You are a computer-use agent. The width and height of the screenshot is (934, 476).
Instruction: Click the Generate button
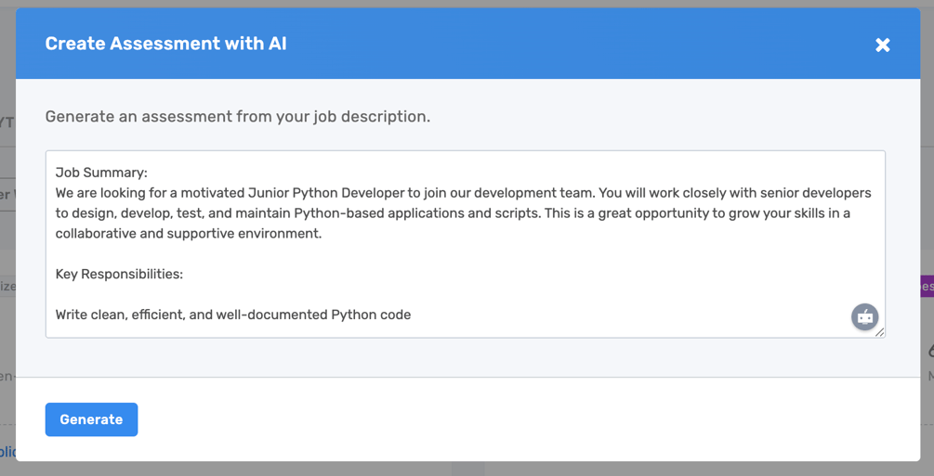[x=92, y=419]
